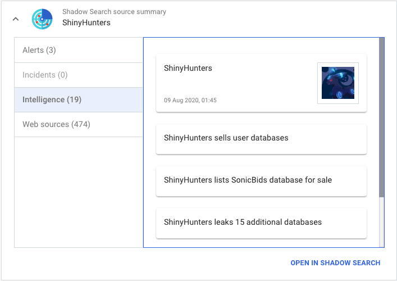
Task: Show the Web sources (474) tab
Action: (79, 124)
